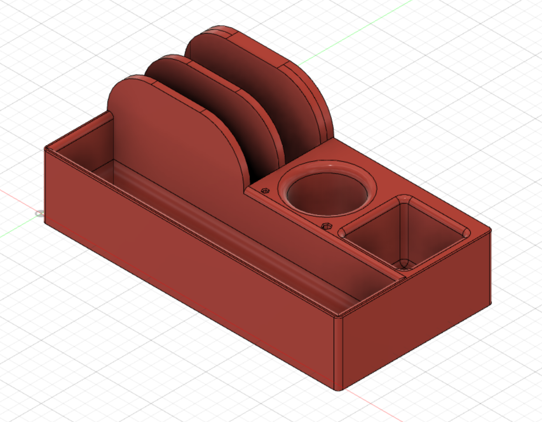
Task: Click the upper hex screw hole
Action: tap(266, 191)
